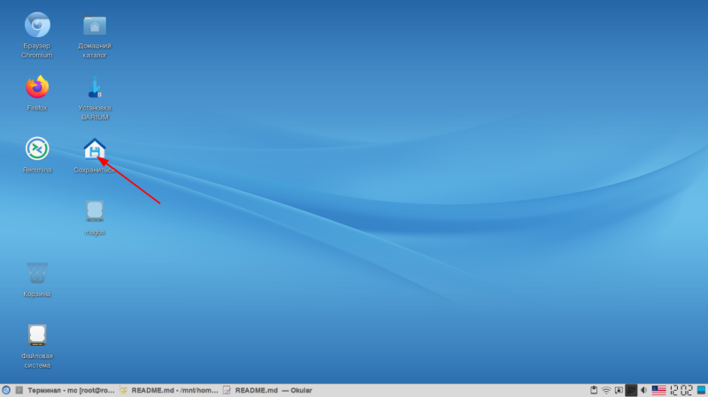Open the Домашний каталог folder icon
Image resolution: width=708 pixels, height=397 pixels.
pos(95,26)
